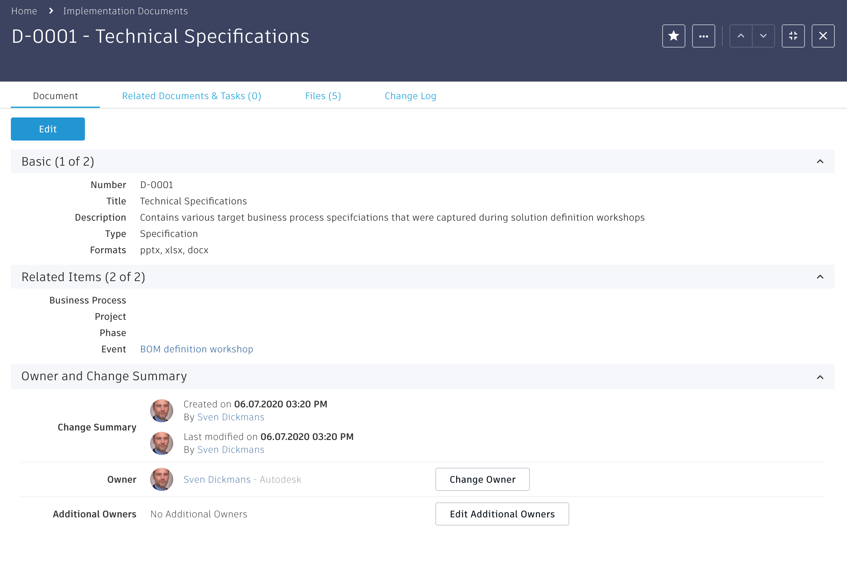This screenshot has width=847, height=571.
Task: Click the Change Owner button
Action: tap(482, 479)
